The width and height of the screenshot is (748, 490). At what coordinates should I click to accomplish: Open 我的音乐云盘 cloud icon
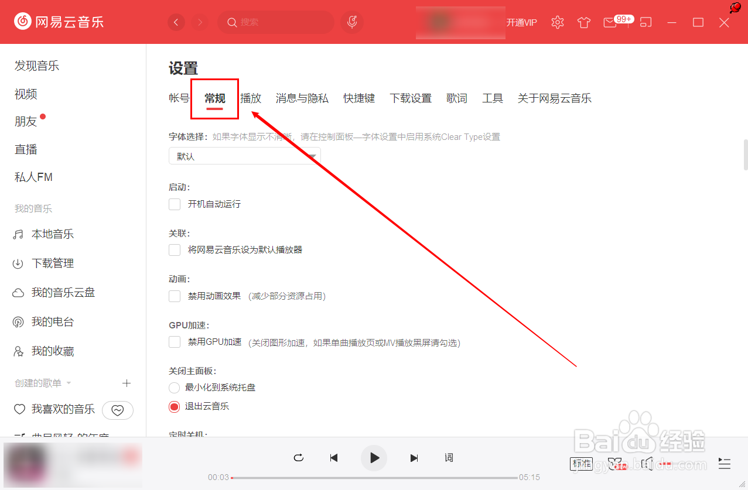coord(18,293)
